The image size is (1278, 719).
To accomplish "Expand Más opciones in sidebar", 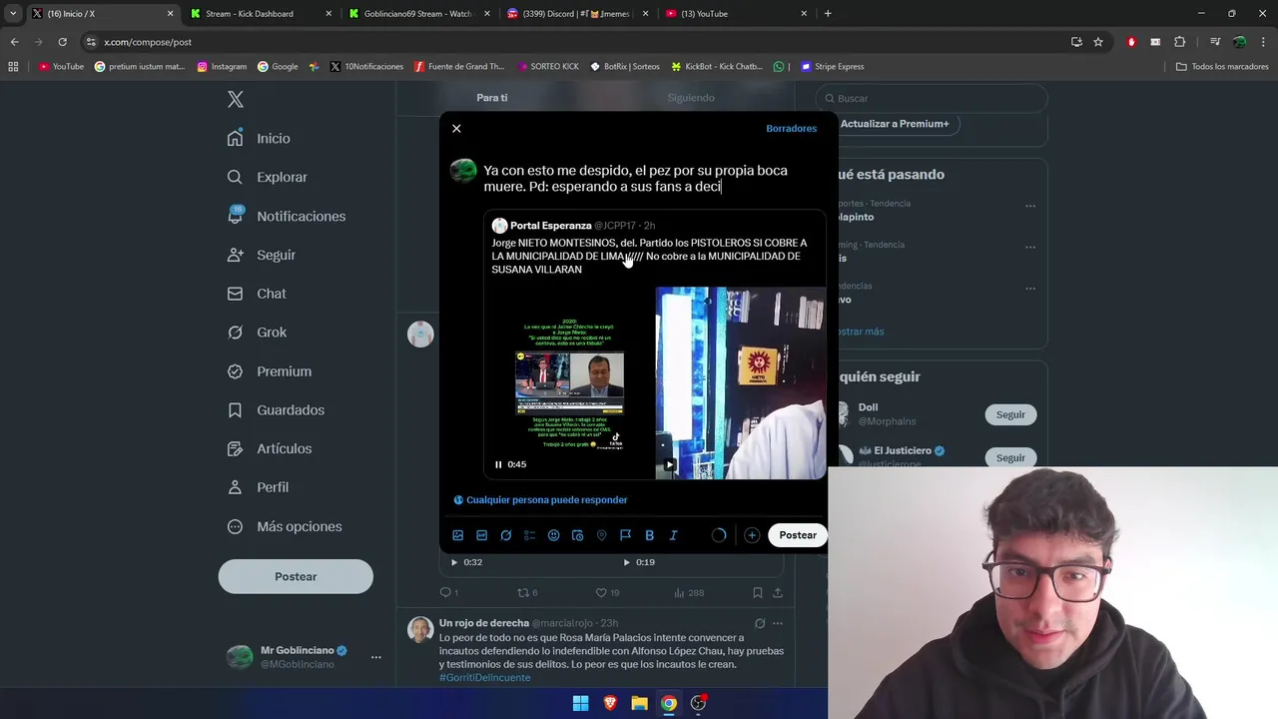I will click(x=285, y=526).
